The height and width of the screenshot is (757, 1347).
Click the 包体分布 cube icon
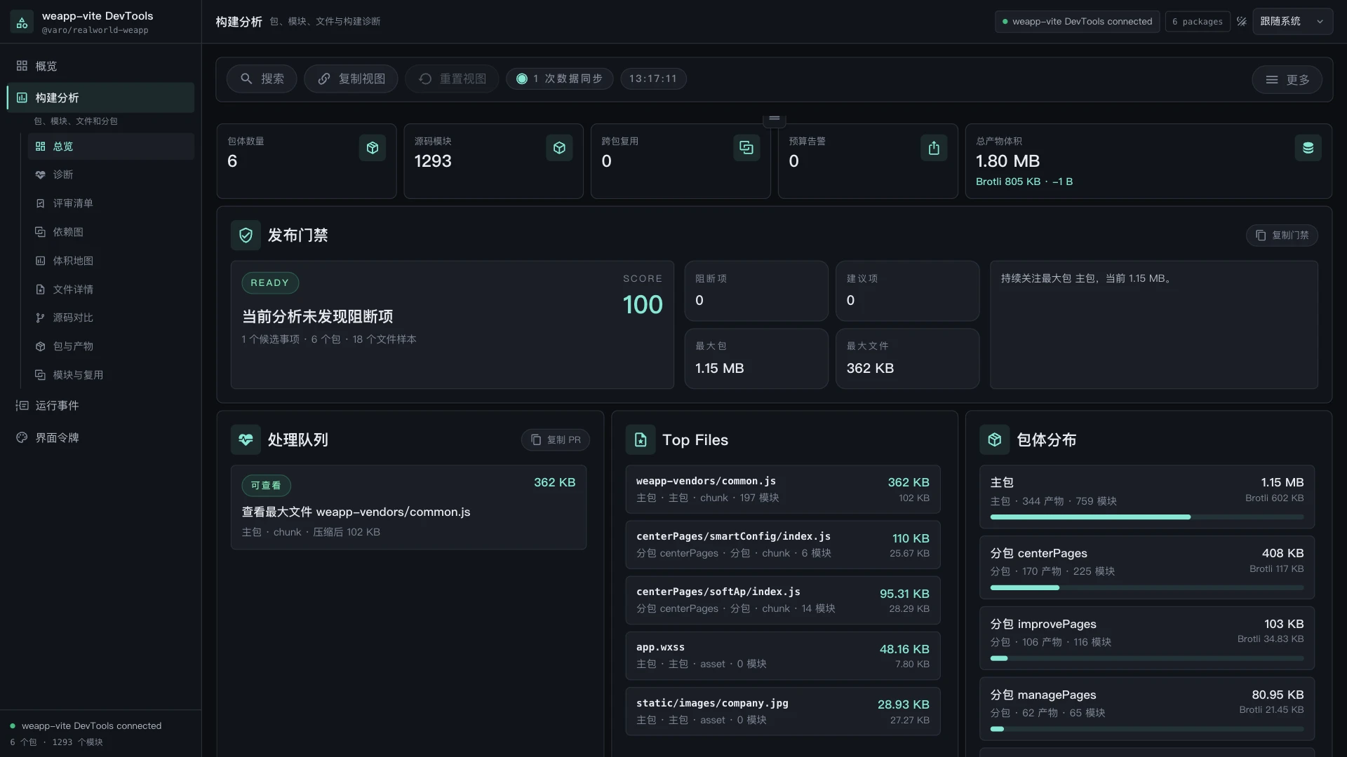point(995,440)
